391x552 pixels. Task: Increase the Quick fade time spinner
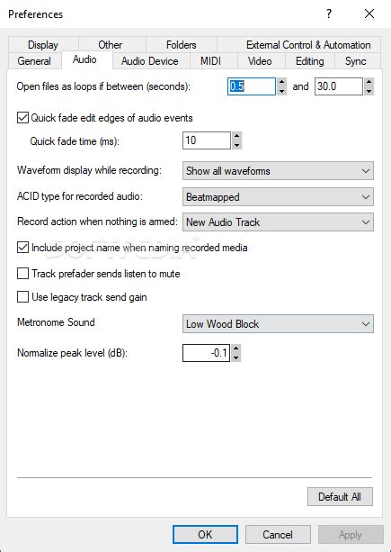point(236,136)
